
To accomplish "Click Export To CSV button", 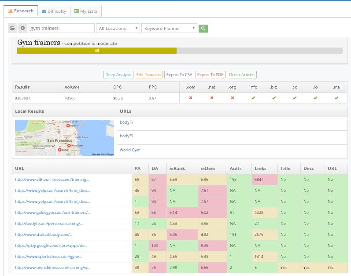I will [x=179, y=75].
